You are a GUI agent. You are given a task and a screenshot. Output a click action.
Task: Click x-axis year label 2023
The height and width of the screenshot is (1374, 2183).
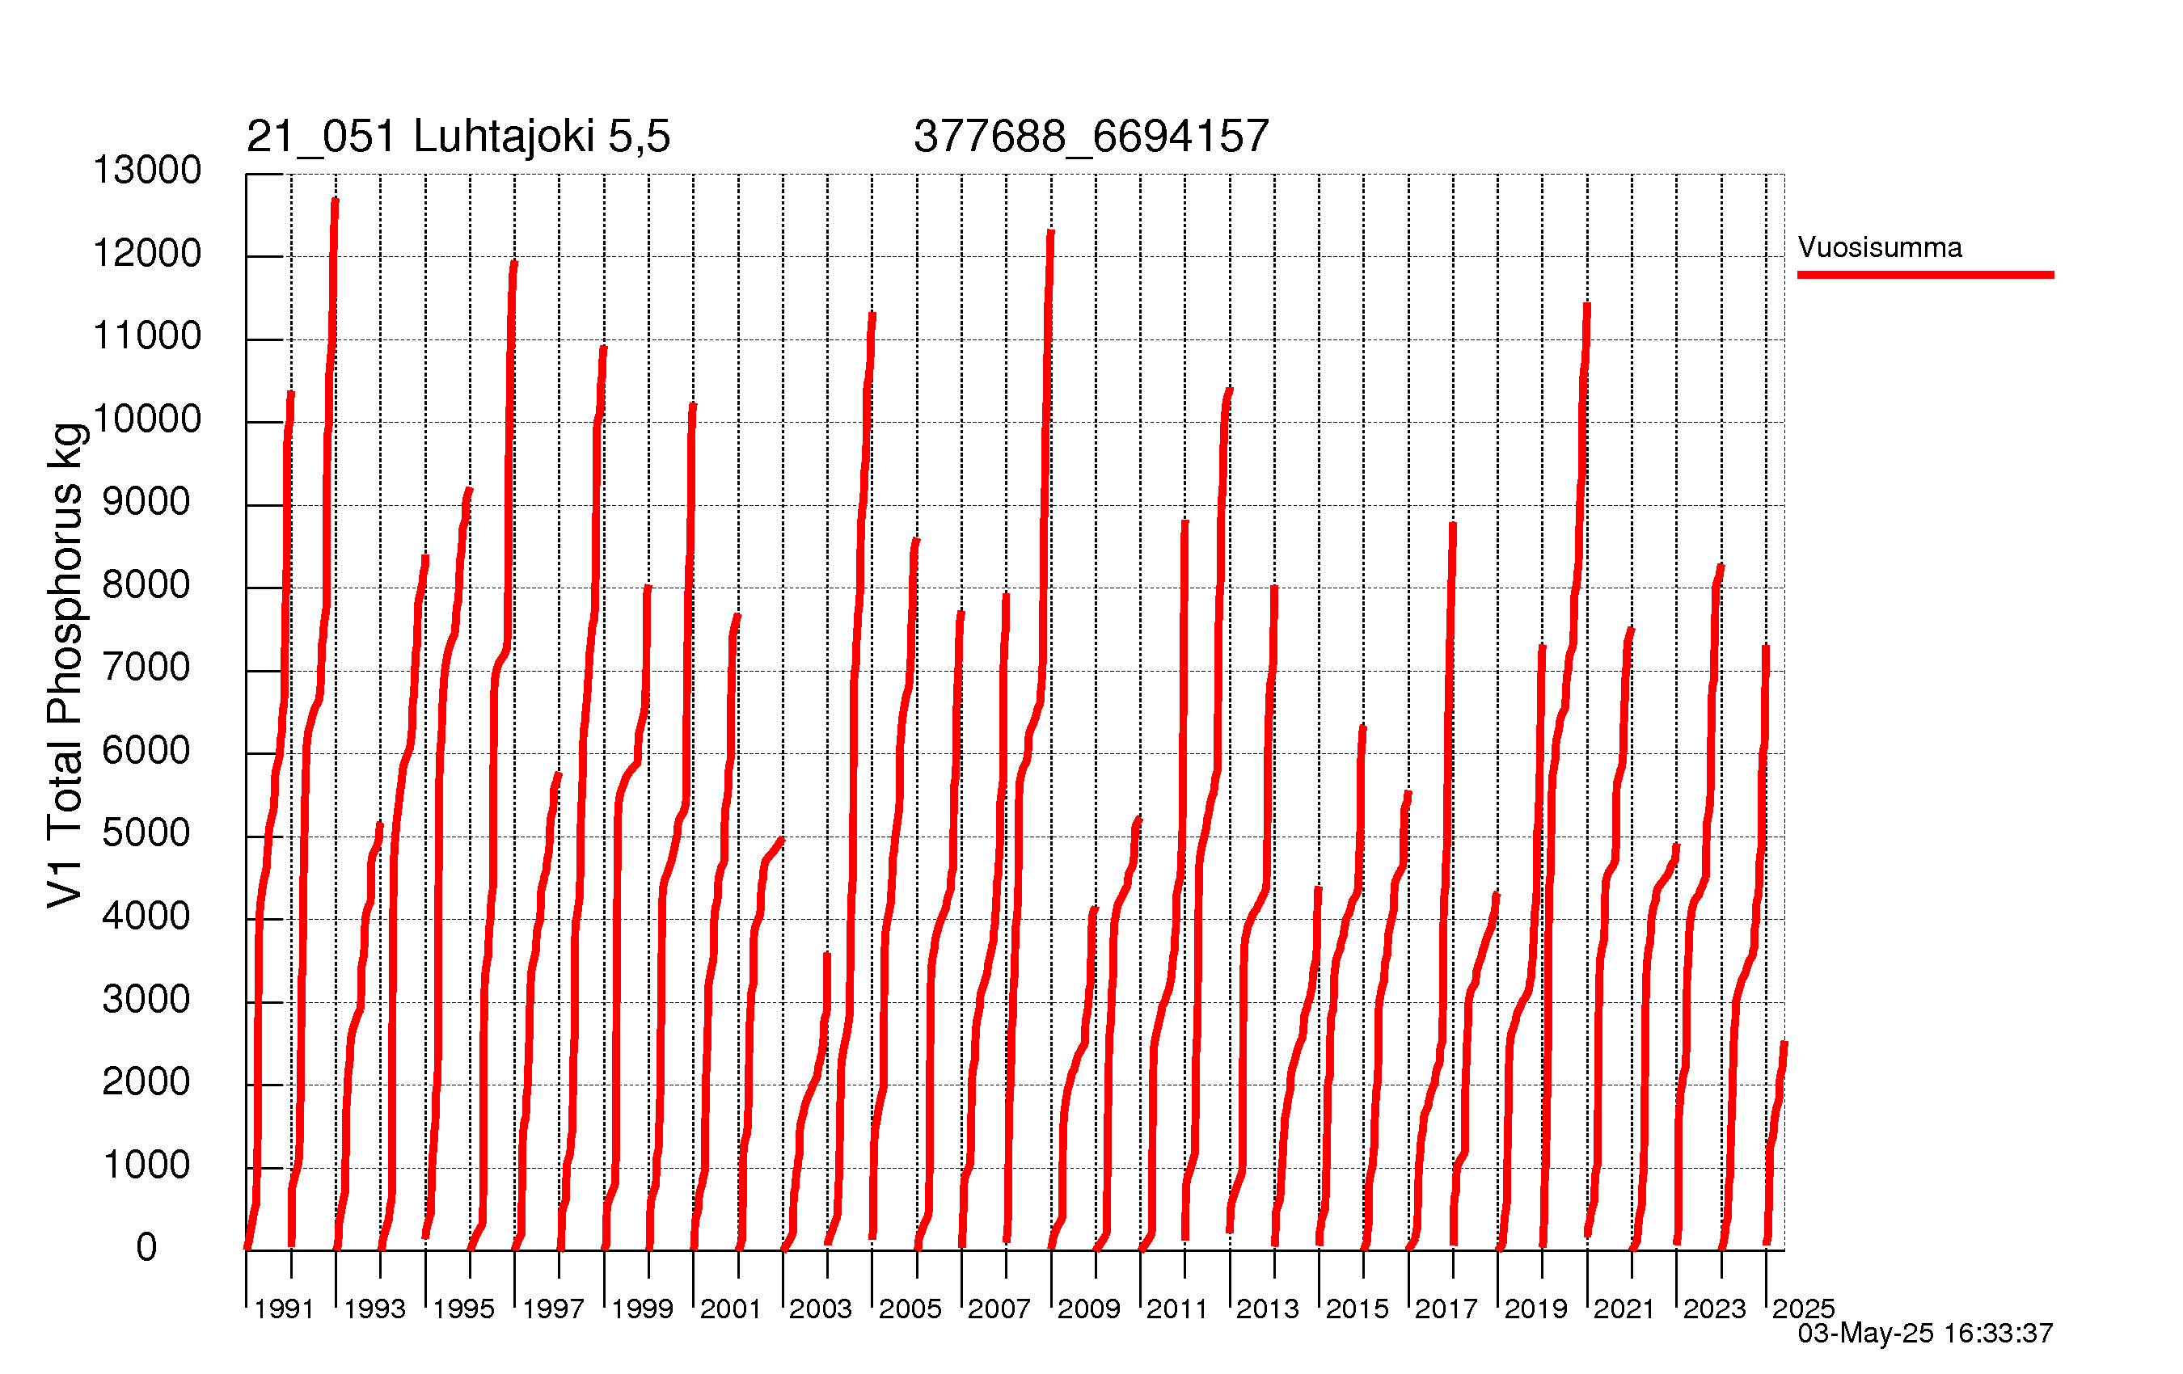1714,1309
